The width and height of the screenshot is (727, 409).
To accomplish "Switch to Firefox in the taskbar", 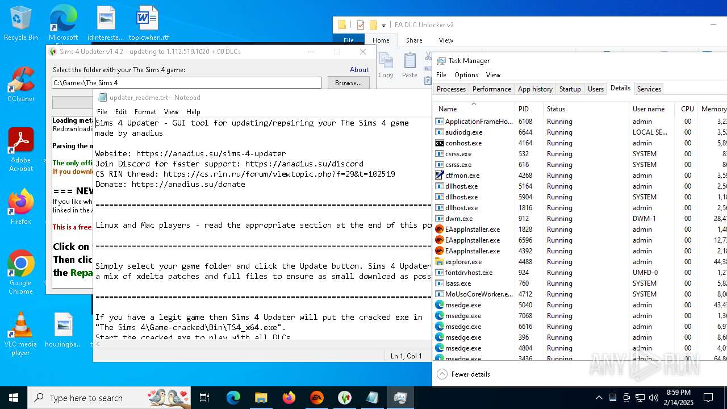I will point(289,398).
